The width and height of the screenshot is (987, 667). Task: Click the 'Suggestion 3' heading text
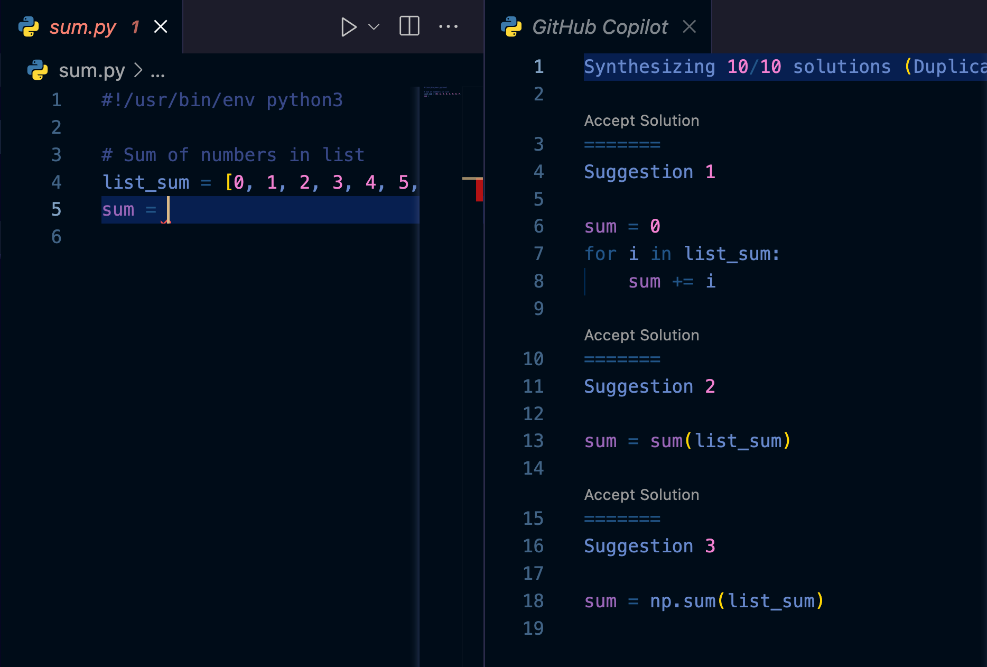pyautogui.click(x=649, y=546)
